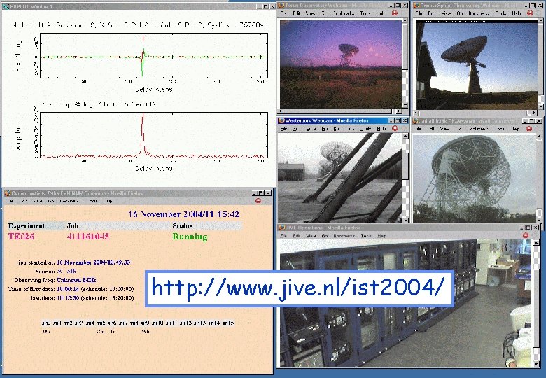The height and width of the screenshot is (378, 546).
Task: Open File menu in Westerbork Webcam window
Action: coord(283,128)
